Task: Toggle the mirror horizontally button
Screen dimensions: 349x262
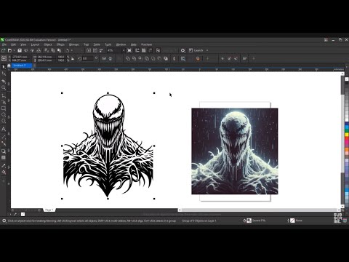Action: coord(104,58)
